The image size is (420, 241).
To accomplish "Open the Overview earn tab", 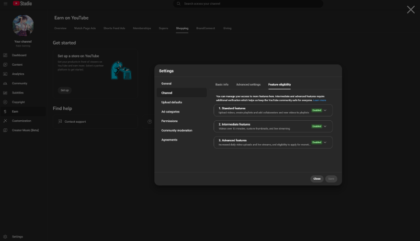I will (x=60, y=28).
